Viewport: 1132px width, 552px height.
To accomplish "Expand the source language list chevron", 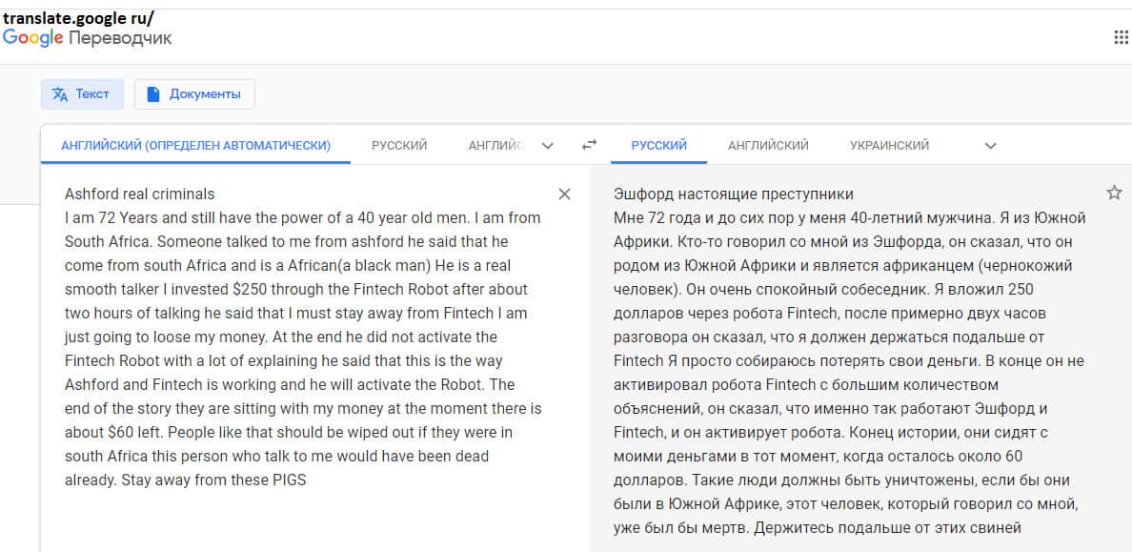I will point(547,146).
